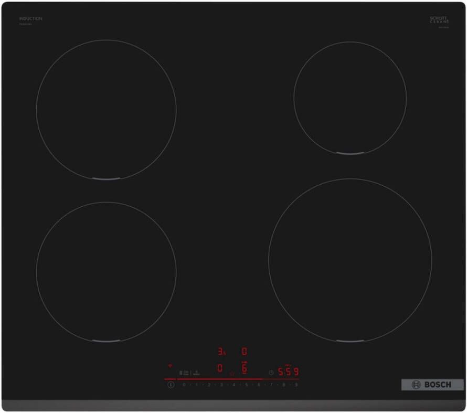The width and height of the screenshot is (467, 413).
Task: Select the rear-left zone display showing 3
Action: point(221,352)
